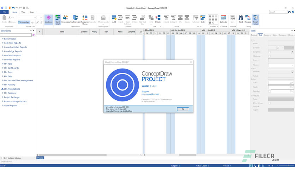The image size is (295, 171).
Task: Open the Assign tab in Task panel
Action: [267, 35]
